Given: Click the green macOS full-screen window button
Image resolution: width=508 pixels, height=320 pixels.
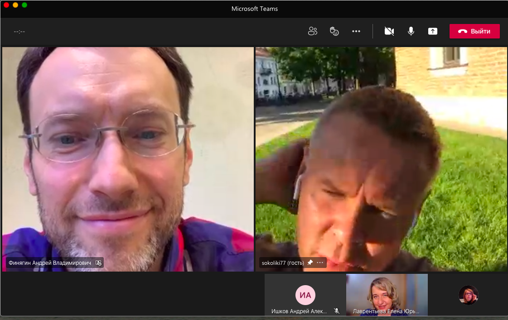Looking at the screenshot, I should tap(24, 5).
